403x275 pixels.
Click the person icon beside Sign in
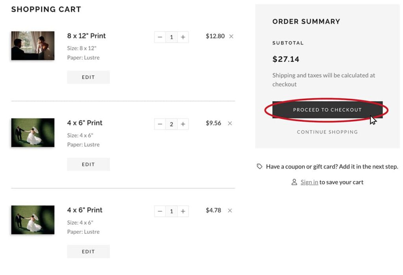tap(294, 182)
